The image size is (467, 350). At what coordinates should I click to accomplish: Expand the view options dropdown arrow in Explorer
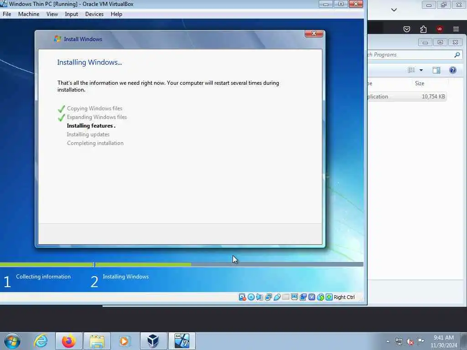tap(421, 70)
